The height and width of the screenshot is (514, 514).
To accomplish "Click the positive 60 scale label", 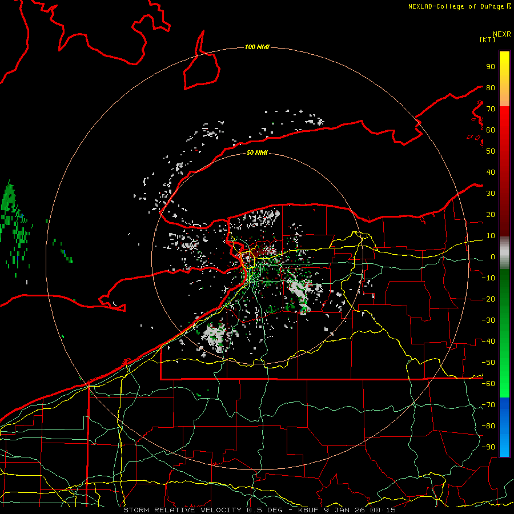I will pos(491,130).
